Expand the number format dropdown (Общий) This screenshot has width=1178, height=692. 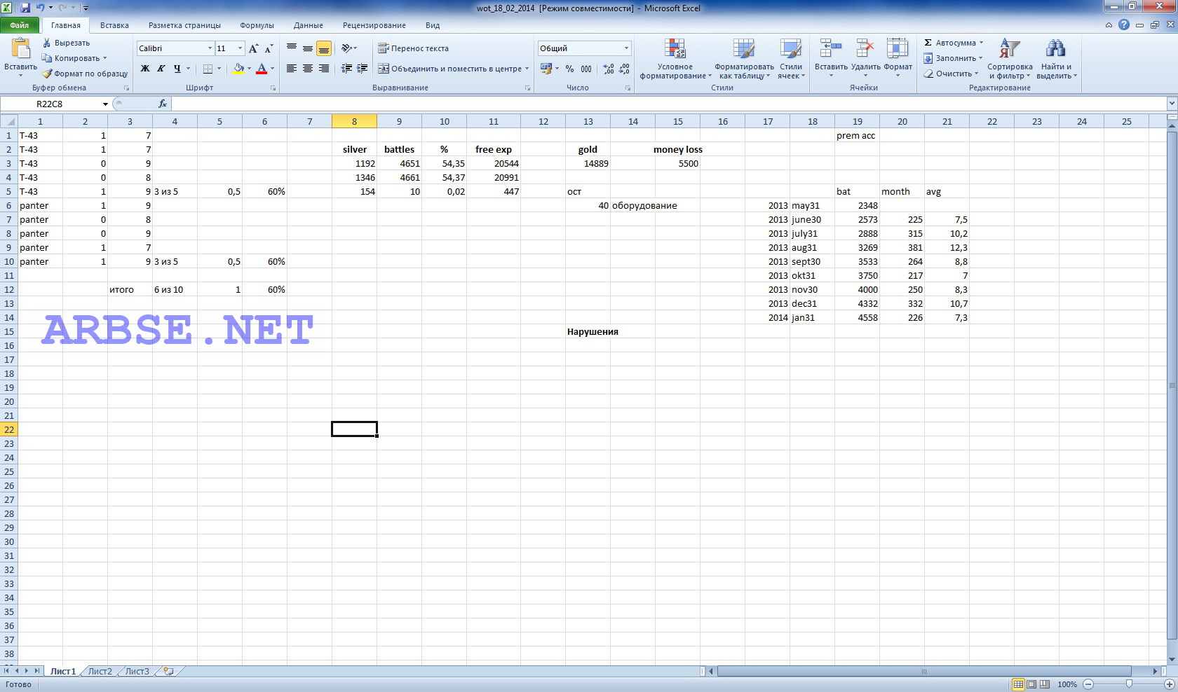click(626, 48)
